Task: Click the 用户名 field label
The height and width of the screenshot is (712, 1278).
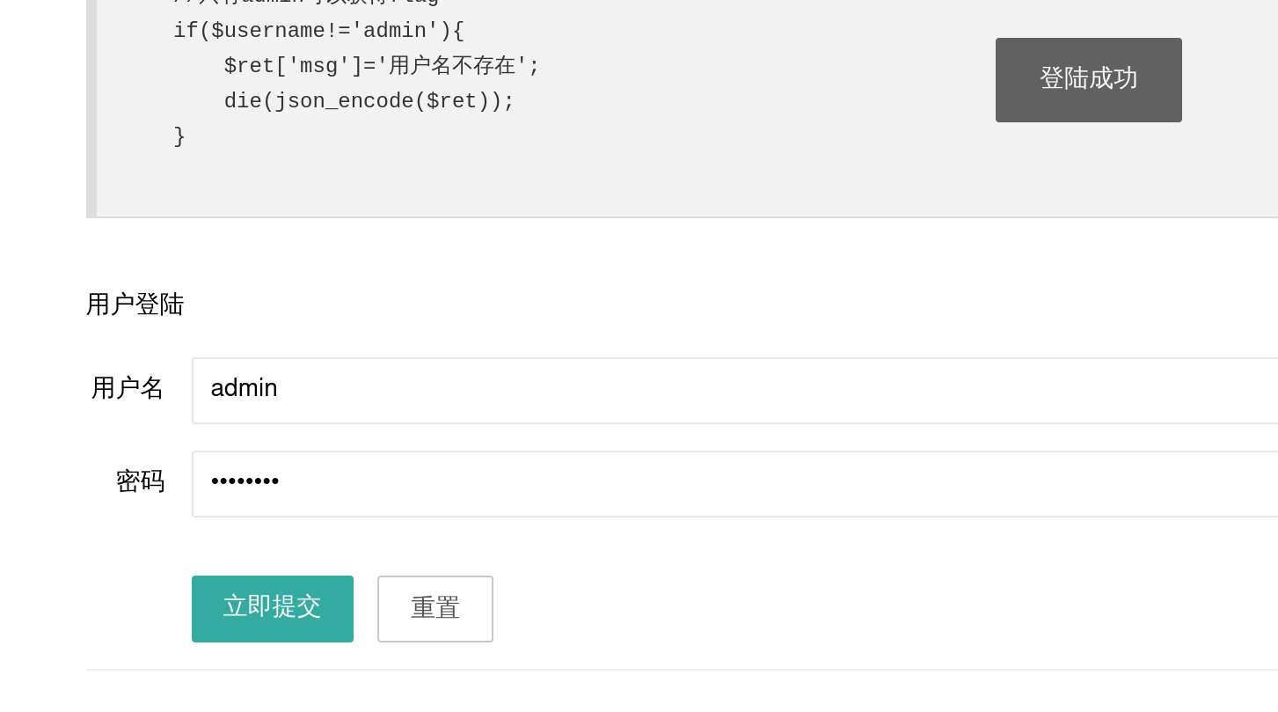Action: point(128,388)
